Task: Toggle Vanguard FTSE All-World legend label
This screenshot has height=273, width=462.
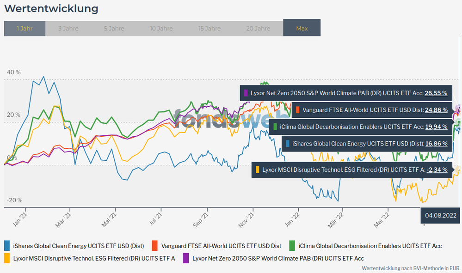Action: (x=221, y=245)
